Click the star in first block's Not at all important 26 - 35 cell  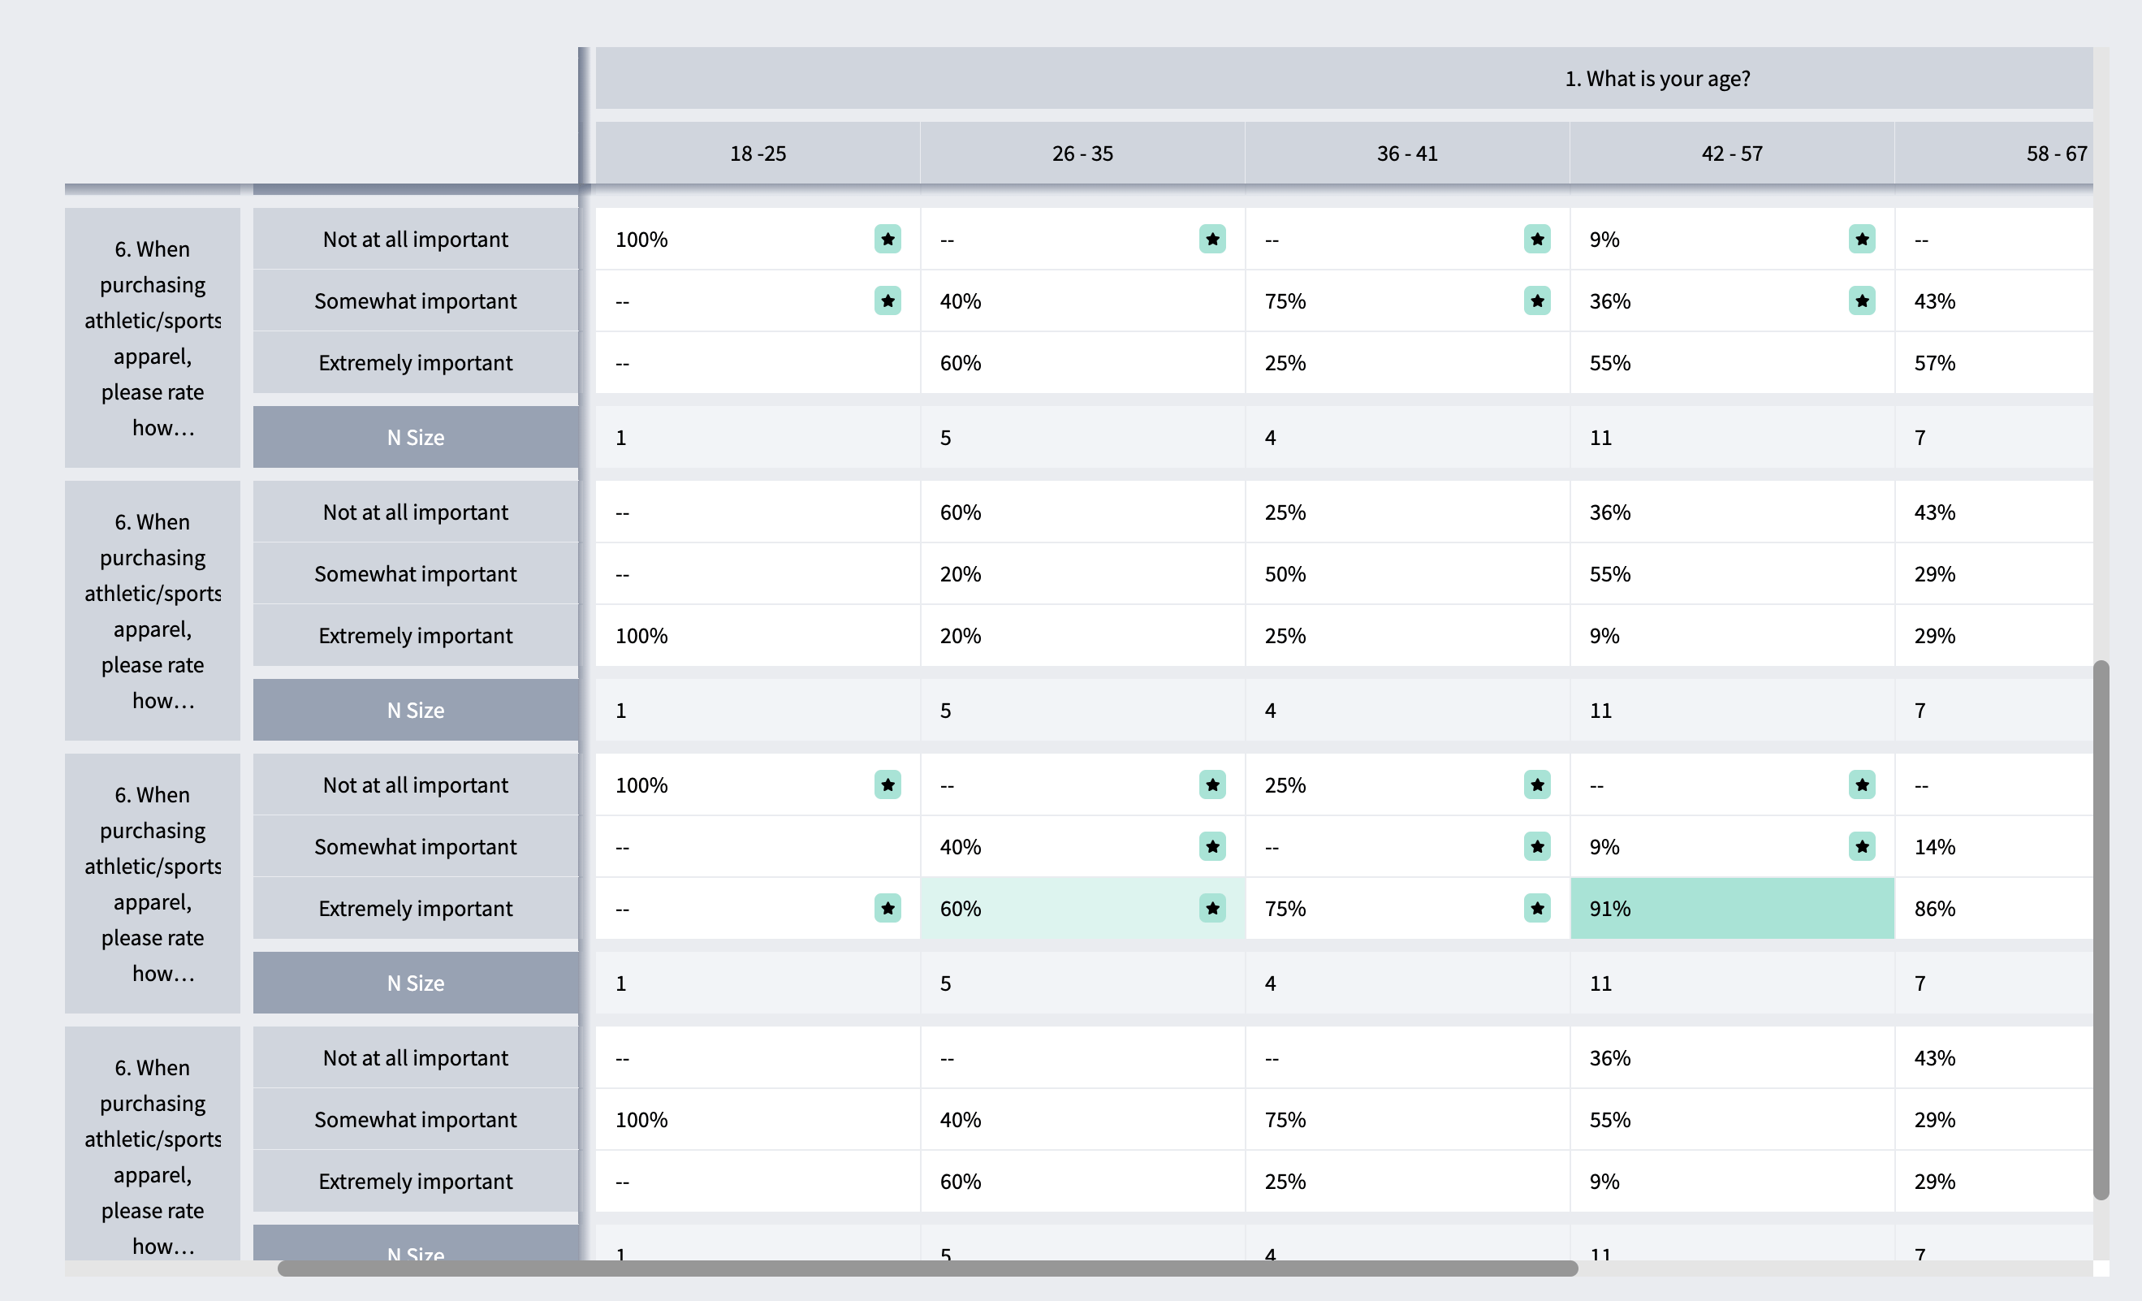[x=1213, y=239]
